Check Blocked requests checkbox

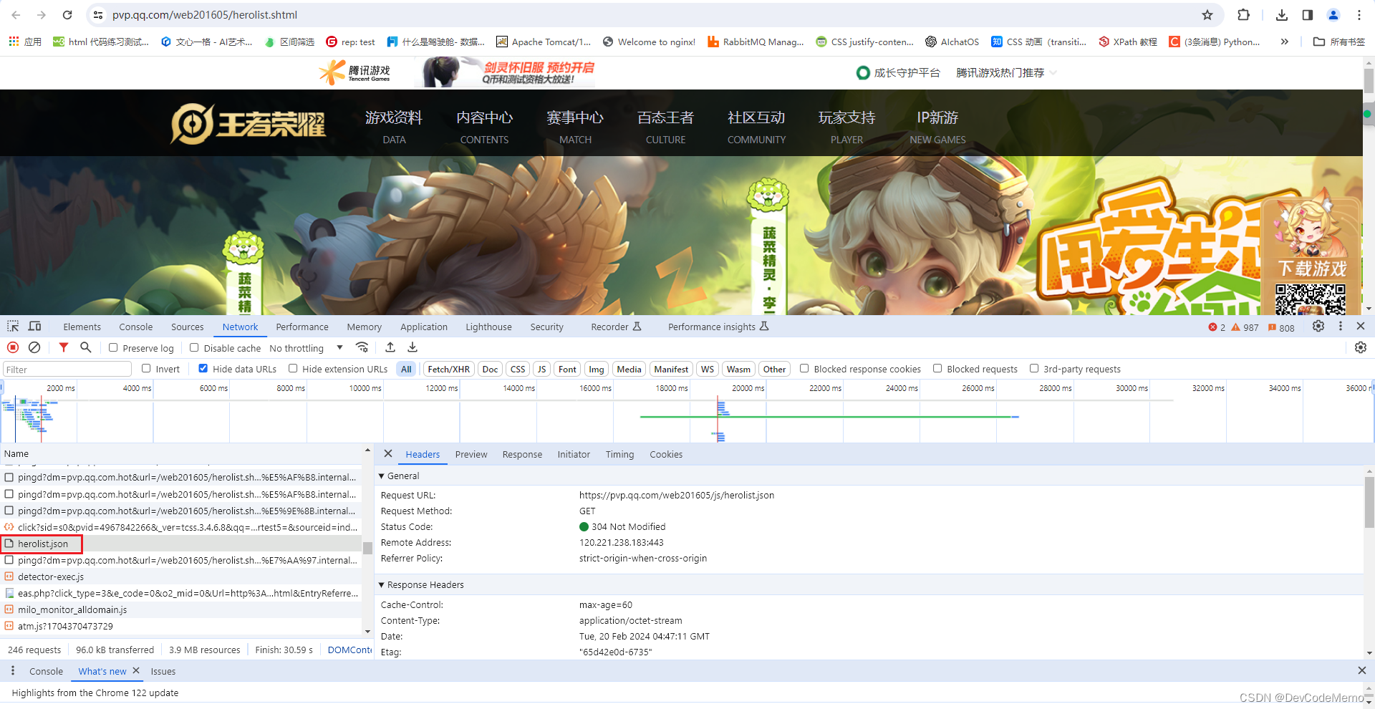pos(937,369)
